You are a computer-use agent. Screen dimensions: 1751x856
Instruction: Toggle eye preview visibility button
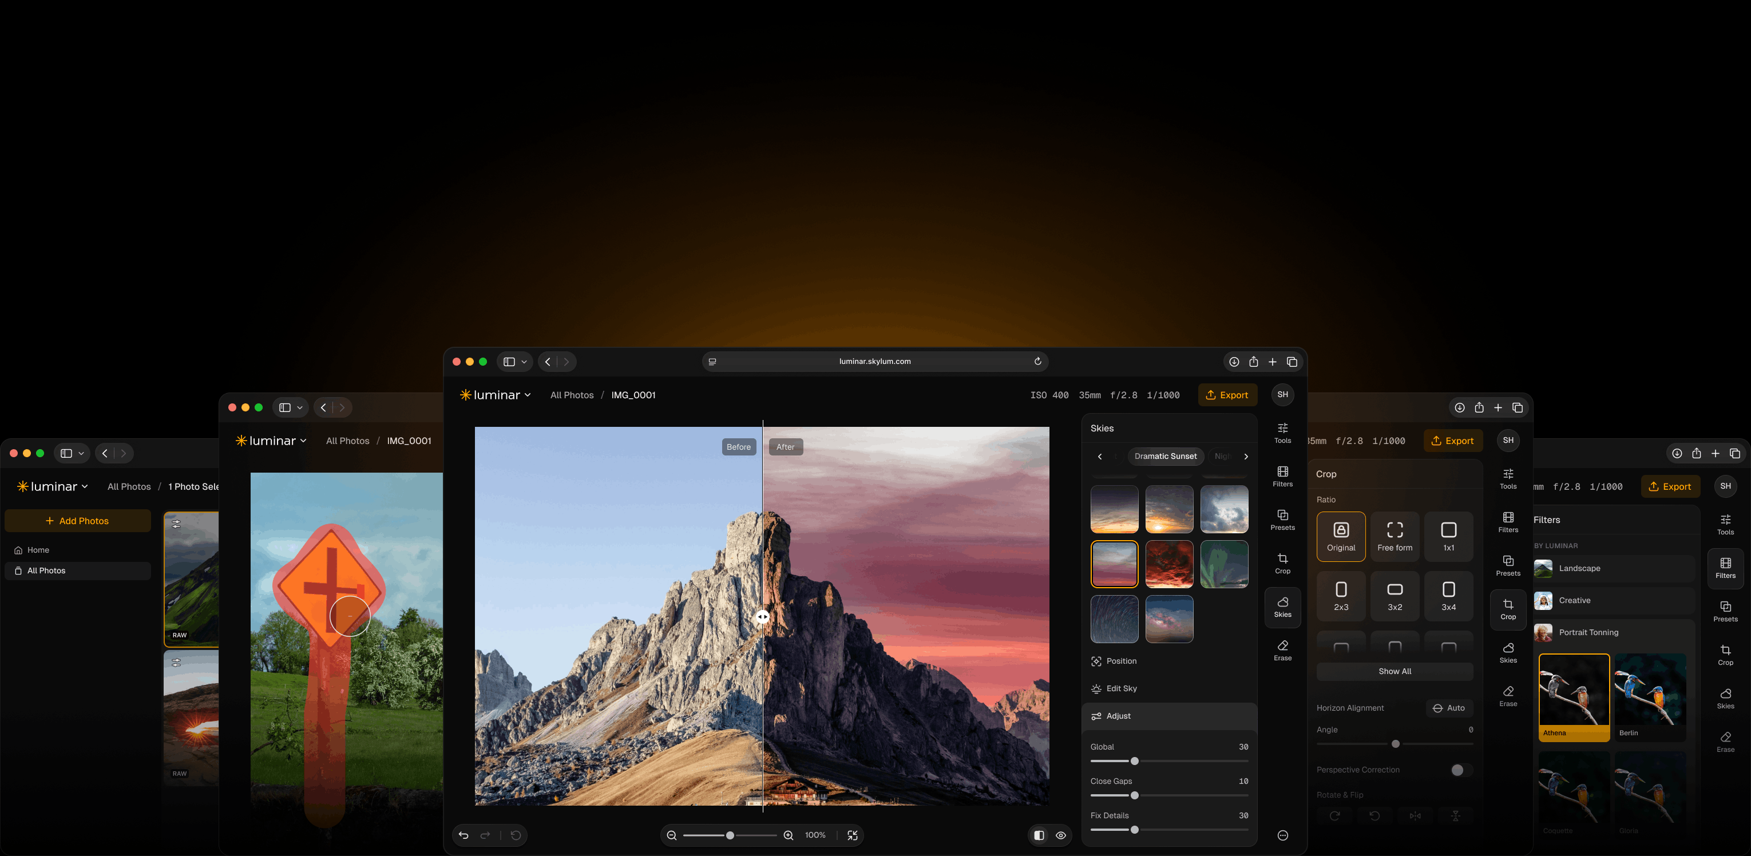[x=1060, y=835]
